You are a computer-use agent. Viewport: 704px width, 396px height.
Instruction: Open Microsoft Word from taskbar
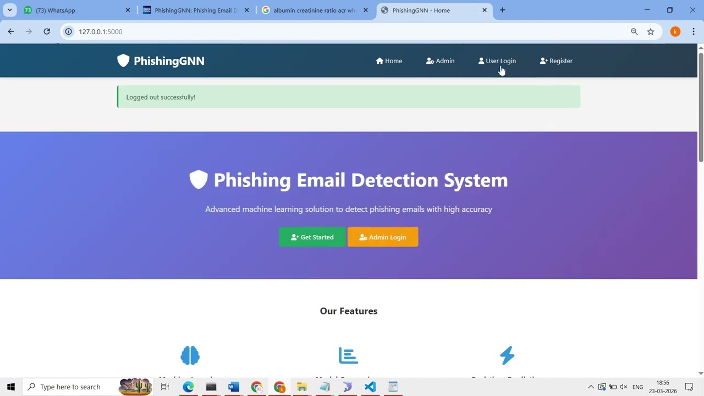[234, 387]
